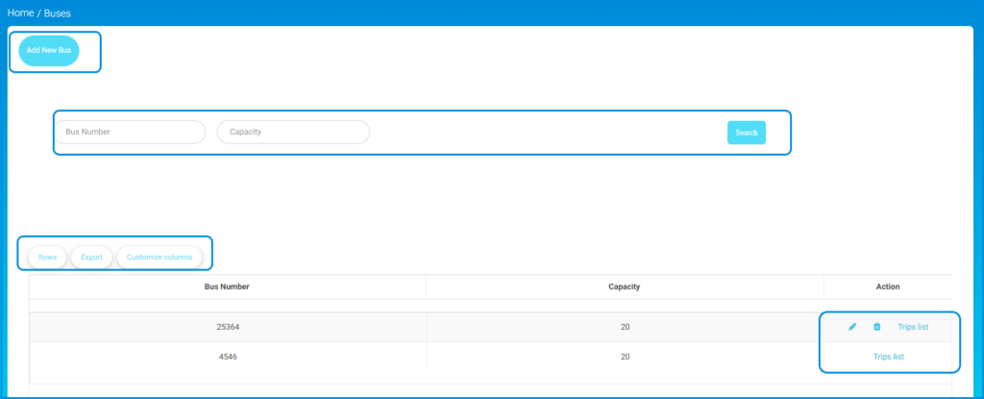Click the Search button

coord(746,133)
